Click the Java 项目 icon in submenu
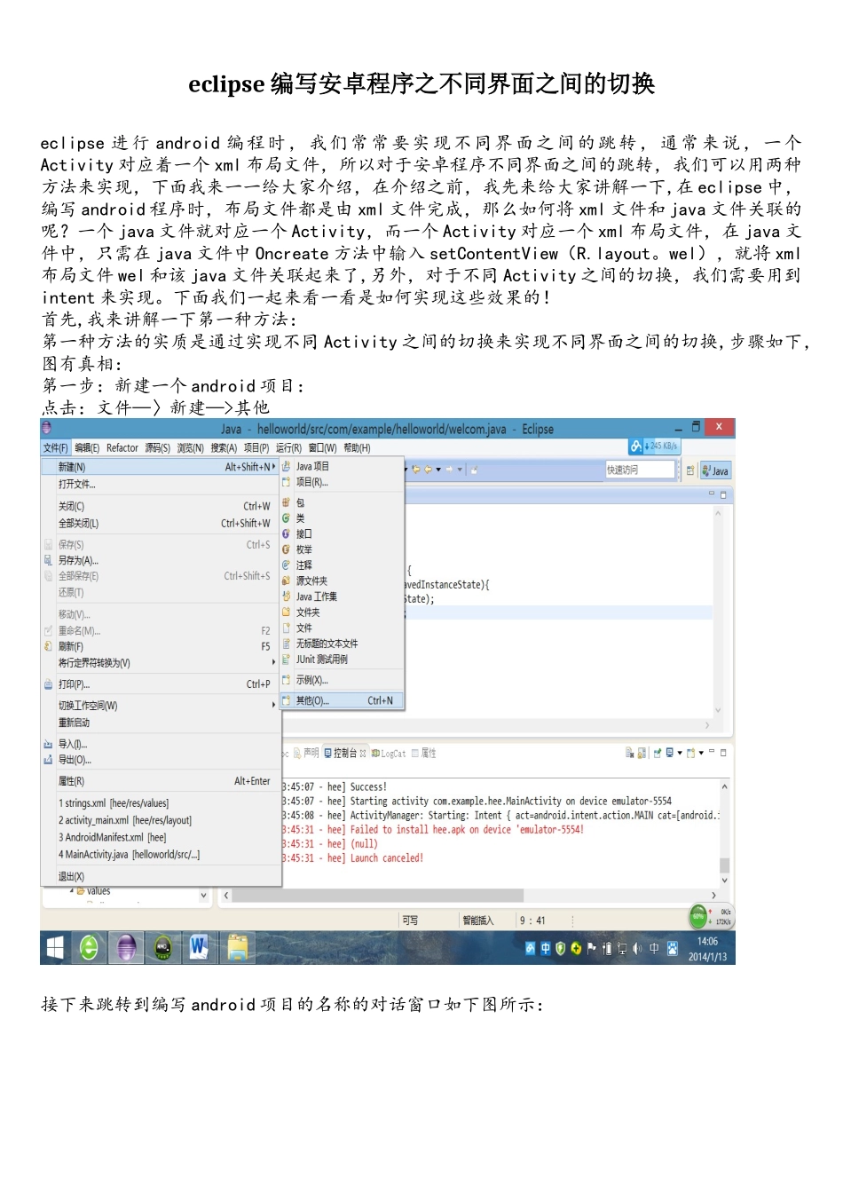 click(x=287, y=466)
